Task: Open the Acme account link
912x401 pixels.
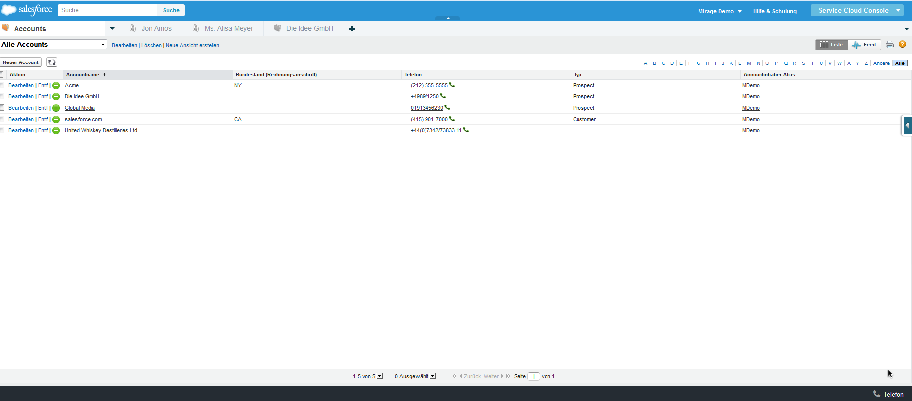Action: 72,86
